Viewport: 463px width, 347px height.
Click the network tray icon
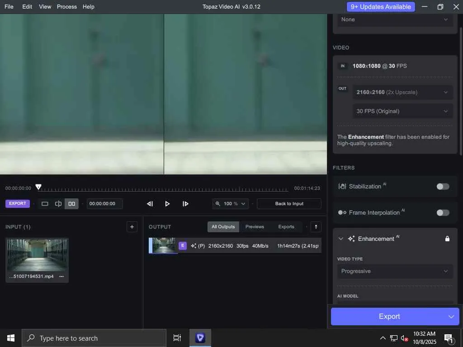(x=394, y=338)
